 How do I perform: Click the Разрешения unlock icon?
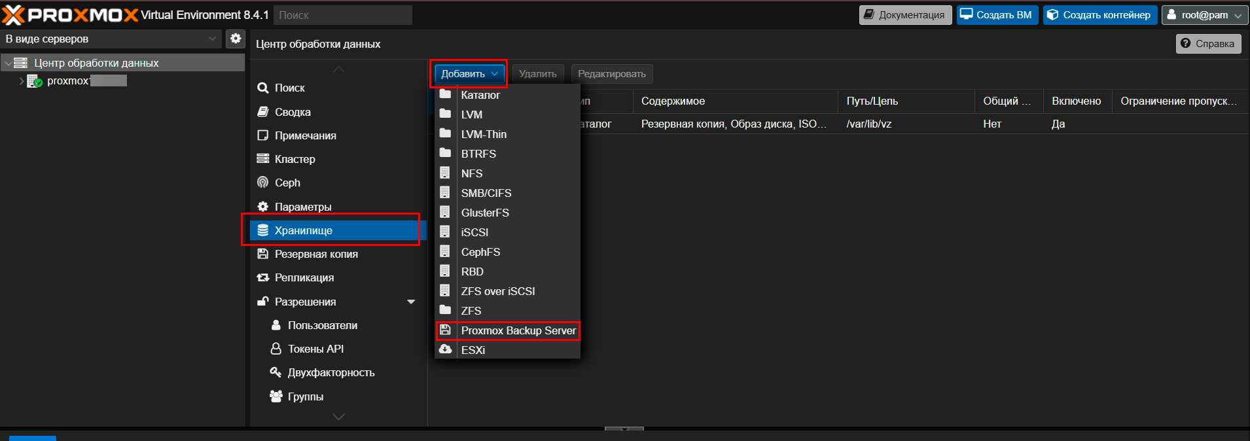click(x=263, y=302)
